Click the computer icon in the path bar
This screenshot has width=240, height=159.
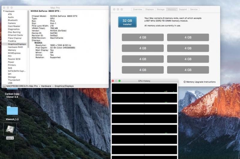point(4,86)
